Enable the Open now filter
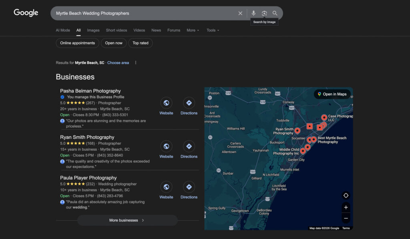410x239 pixels. coord(113,43)
